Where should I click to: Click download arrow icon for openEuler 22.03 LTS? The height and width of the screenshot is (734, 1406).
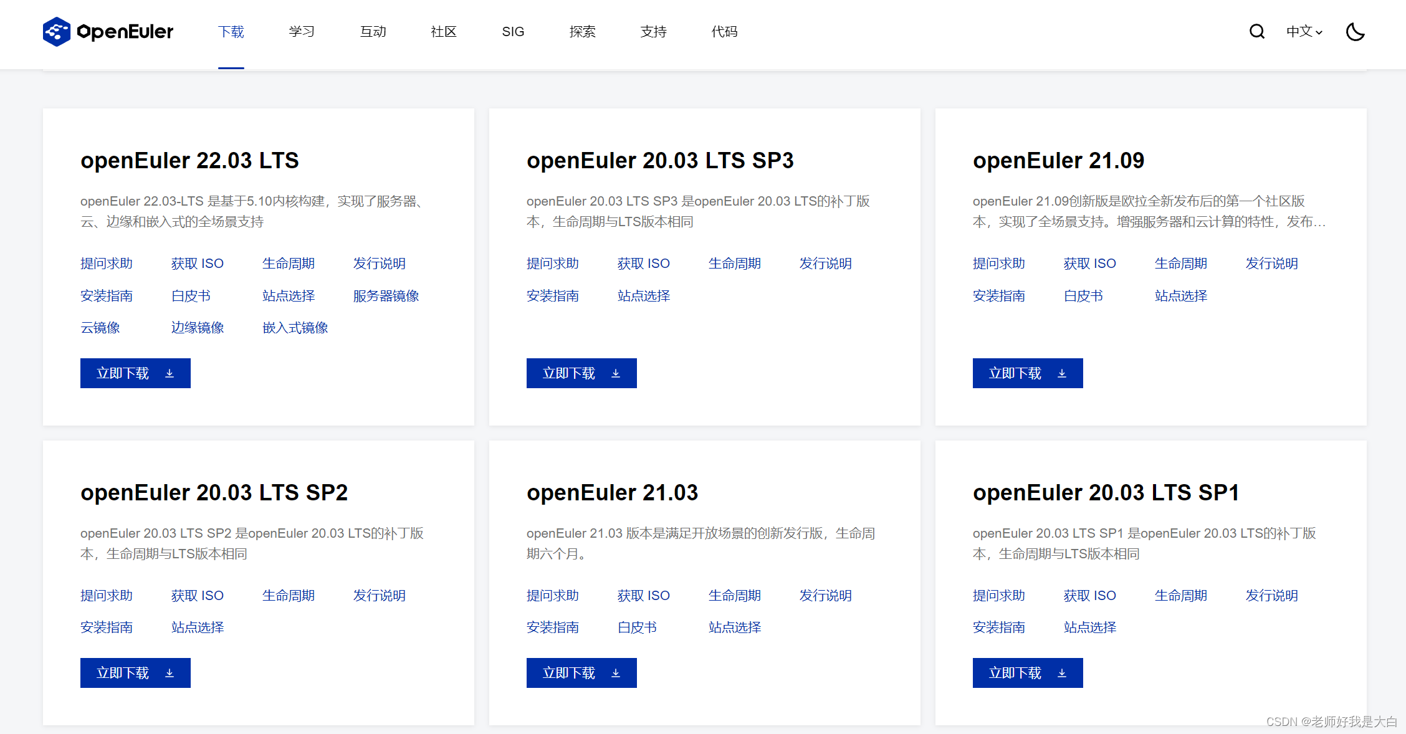click(x=170, y=373)
